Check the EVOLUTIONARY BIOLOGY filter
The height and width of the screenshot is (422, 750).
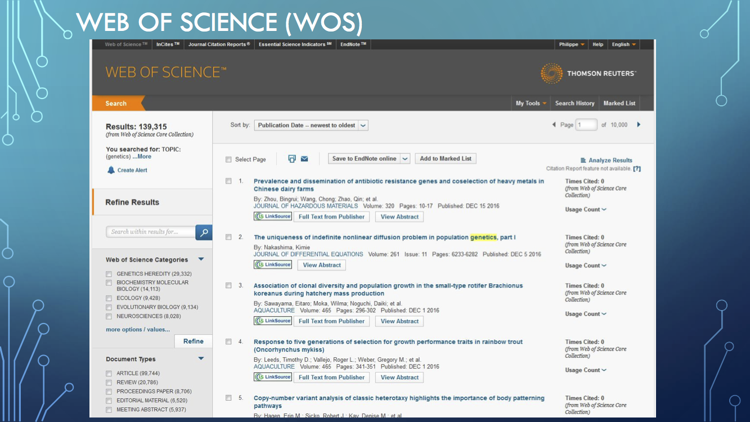pos(109,307)
